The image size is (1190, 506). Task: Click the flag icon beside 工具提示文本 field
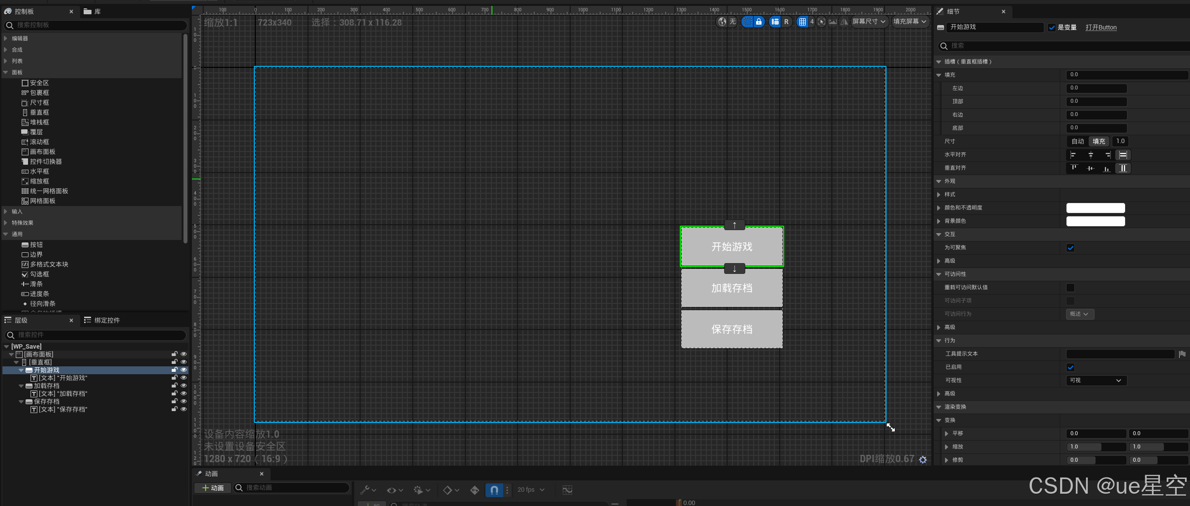[x=1182, y=354]
